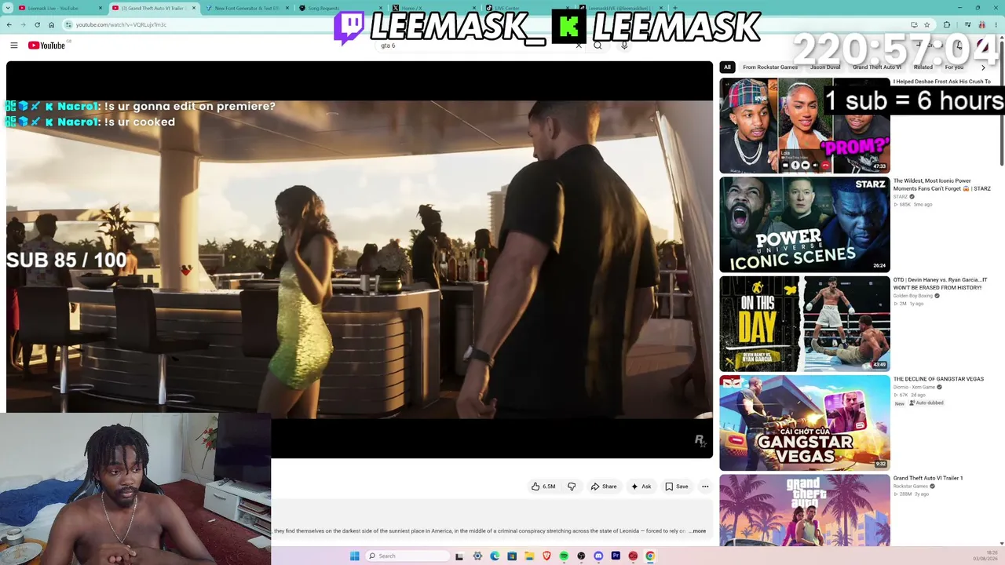1005x565 pixels.
Task: Go to the YouTube home logo
Action: [47, 46]
